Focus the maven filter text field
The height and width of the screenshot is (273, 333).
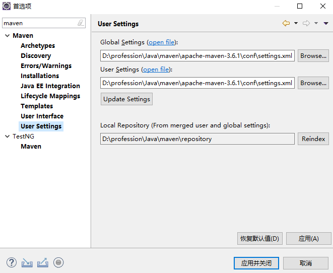[x=40, y=23]
